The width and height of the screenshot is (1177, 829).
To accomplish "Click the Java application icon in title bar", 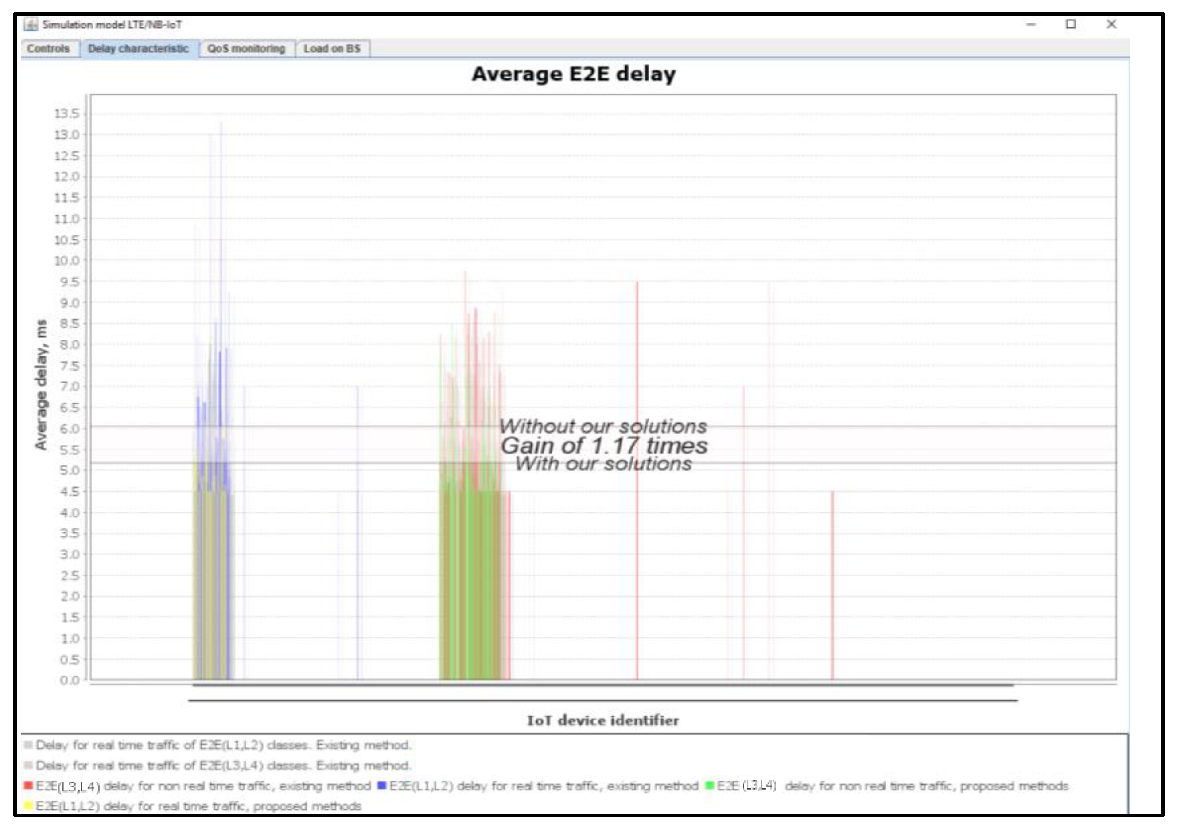I will 31,25.
